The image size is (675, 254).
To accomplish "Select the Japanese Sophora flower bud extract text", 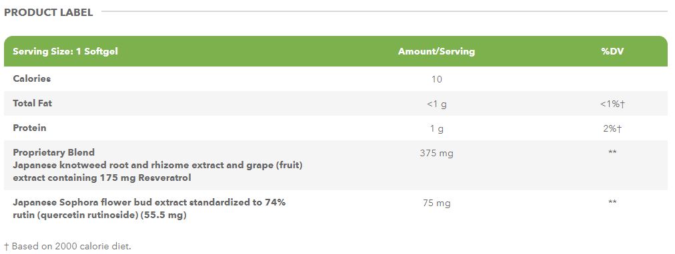I will (149, 209).
